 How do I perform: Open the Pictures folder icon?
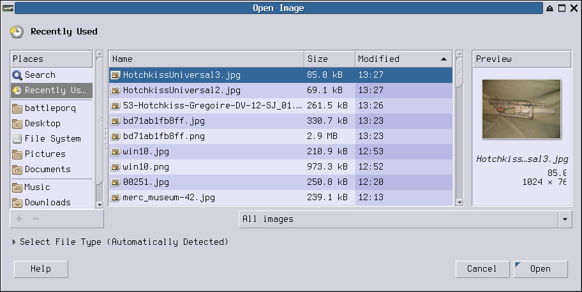[17, 154]
